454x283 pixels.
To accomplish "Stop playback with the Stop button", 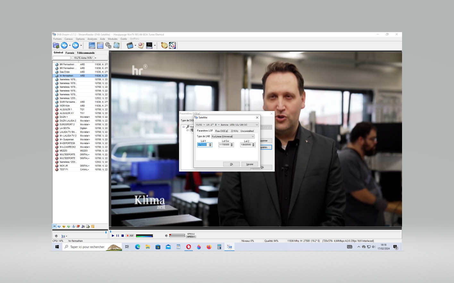I will [122, 236].
